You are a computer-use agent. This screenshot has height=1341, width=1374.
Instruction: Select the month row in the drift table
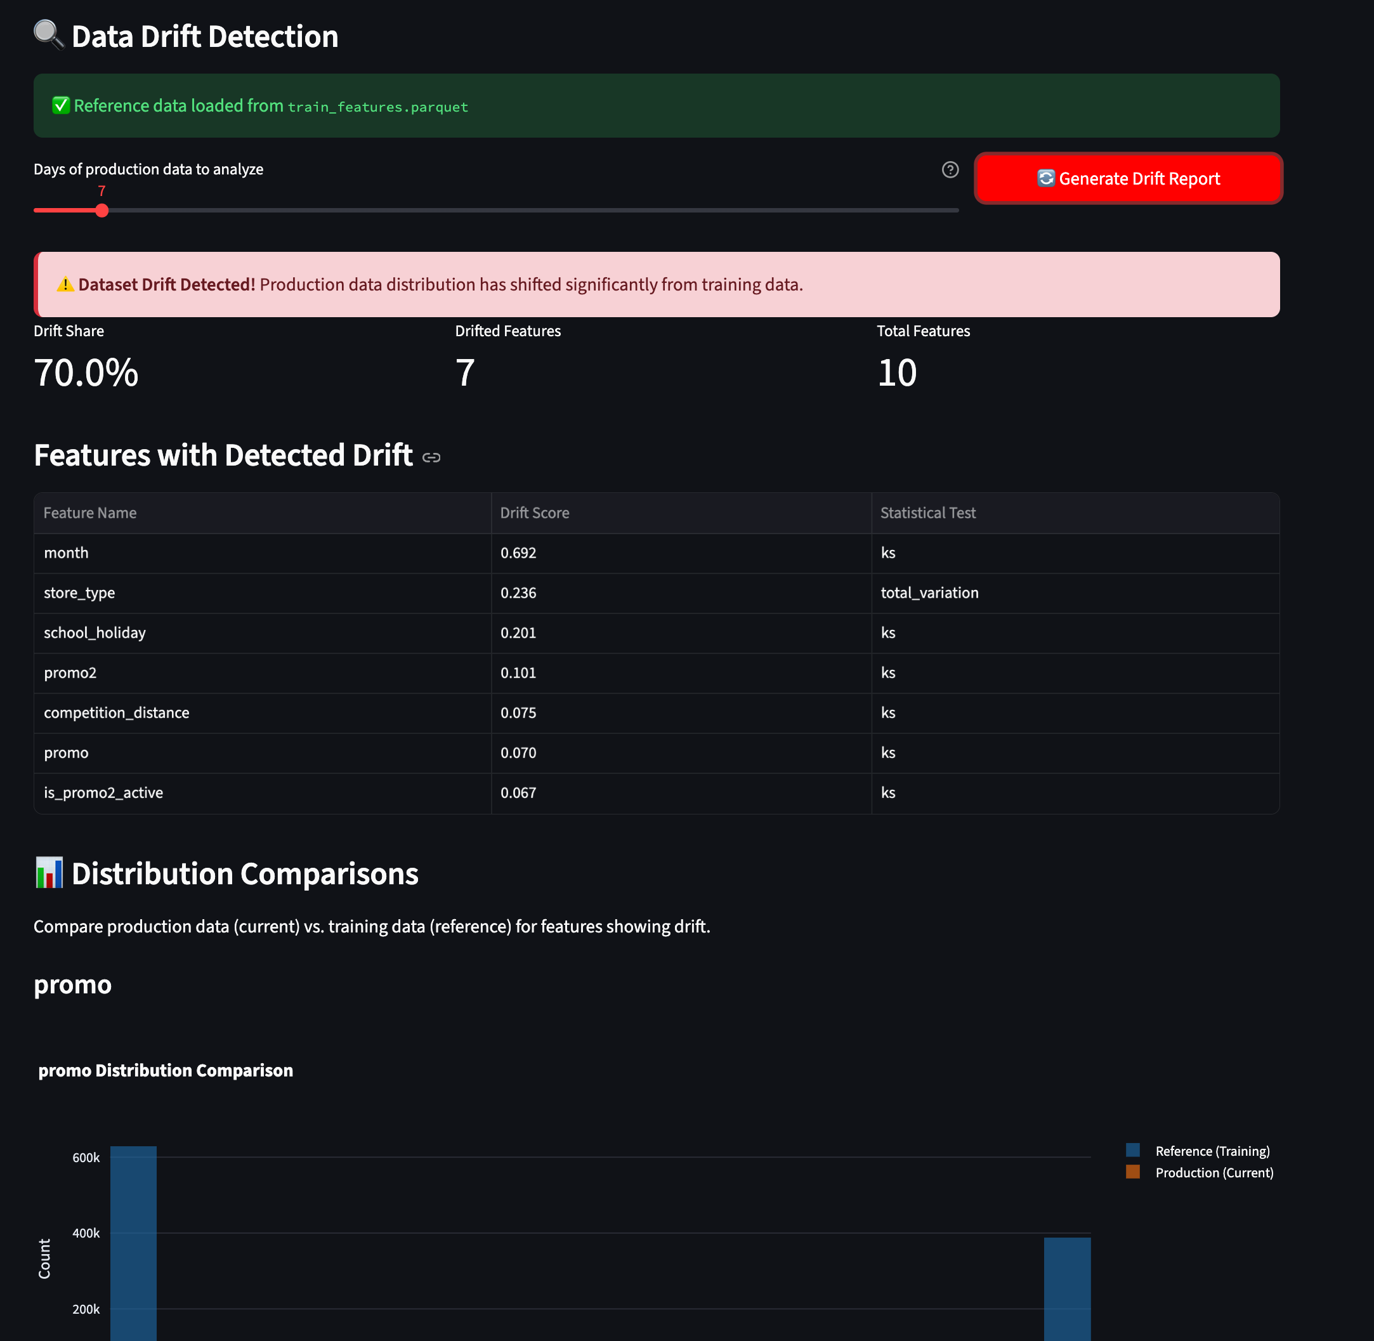pyautogui.click(x=65, y=553)
